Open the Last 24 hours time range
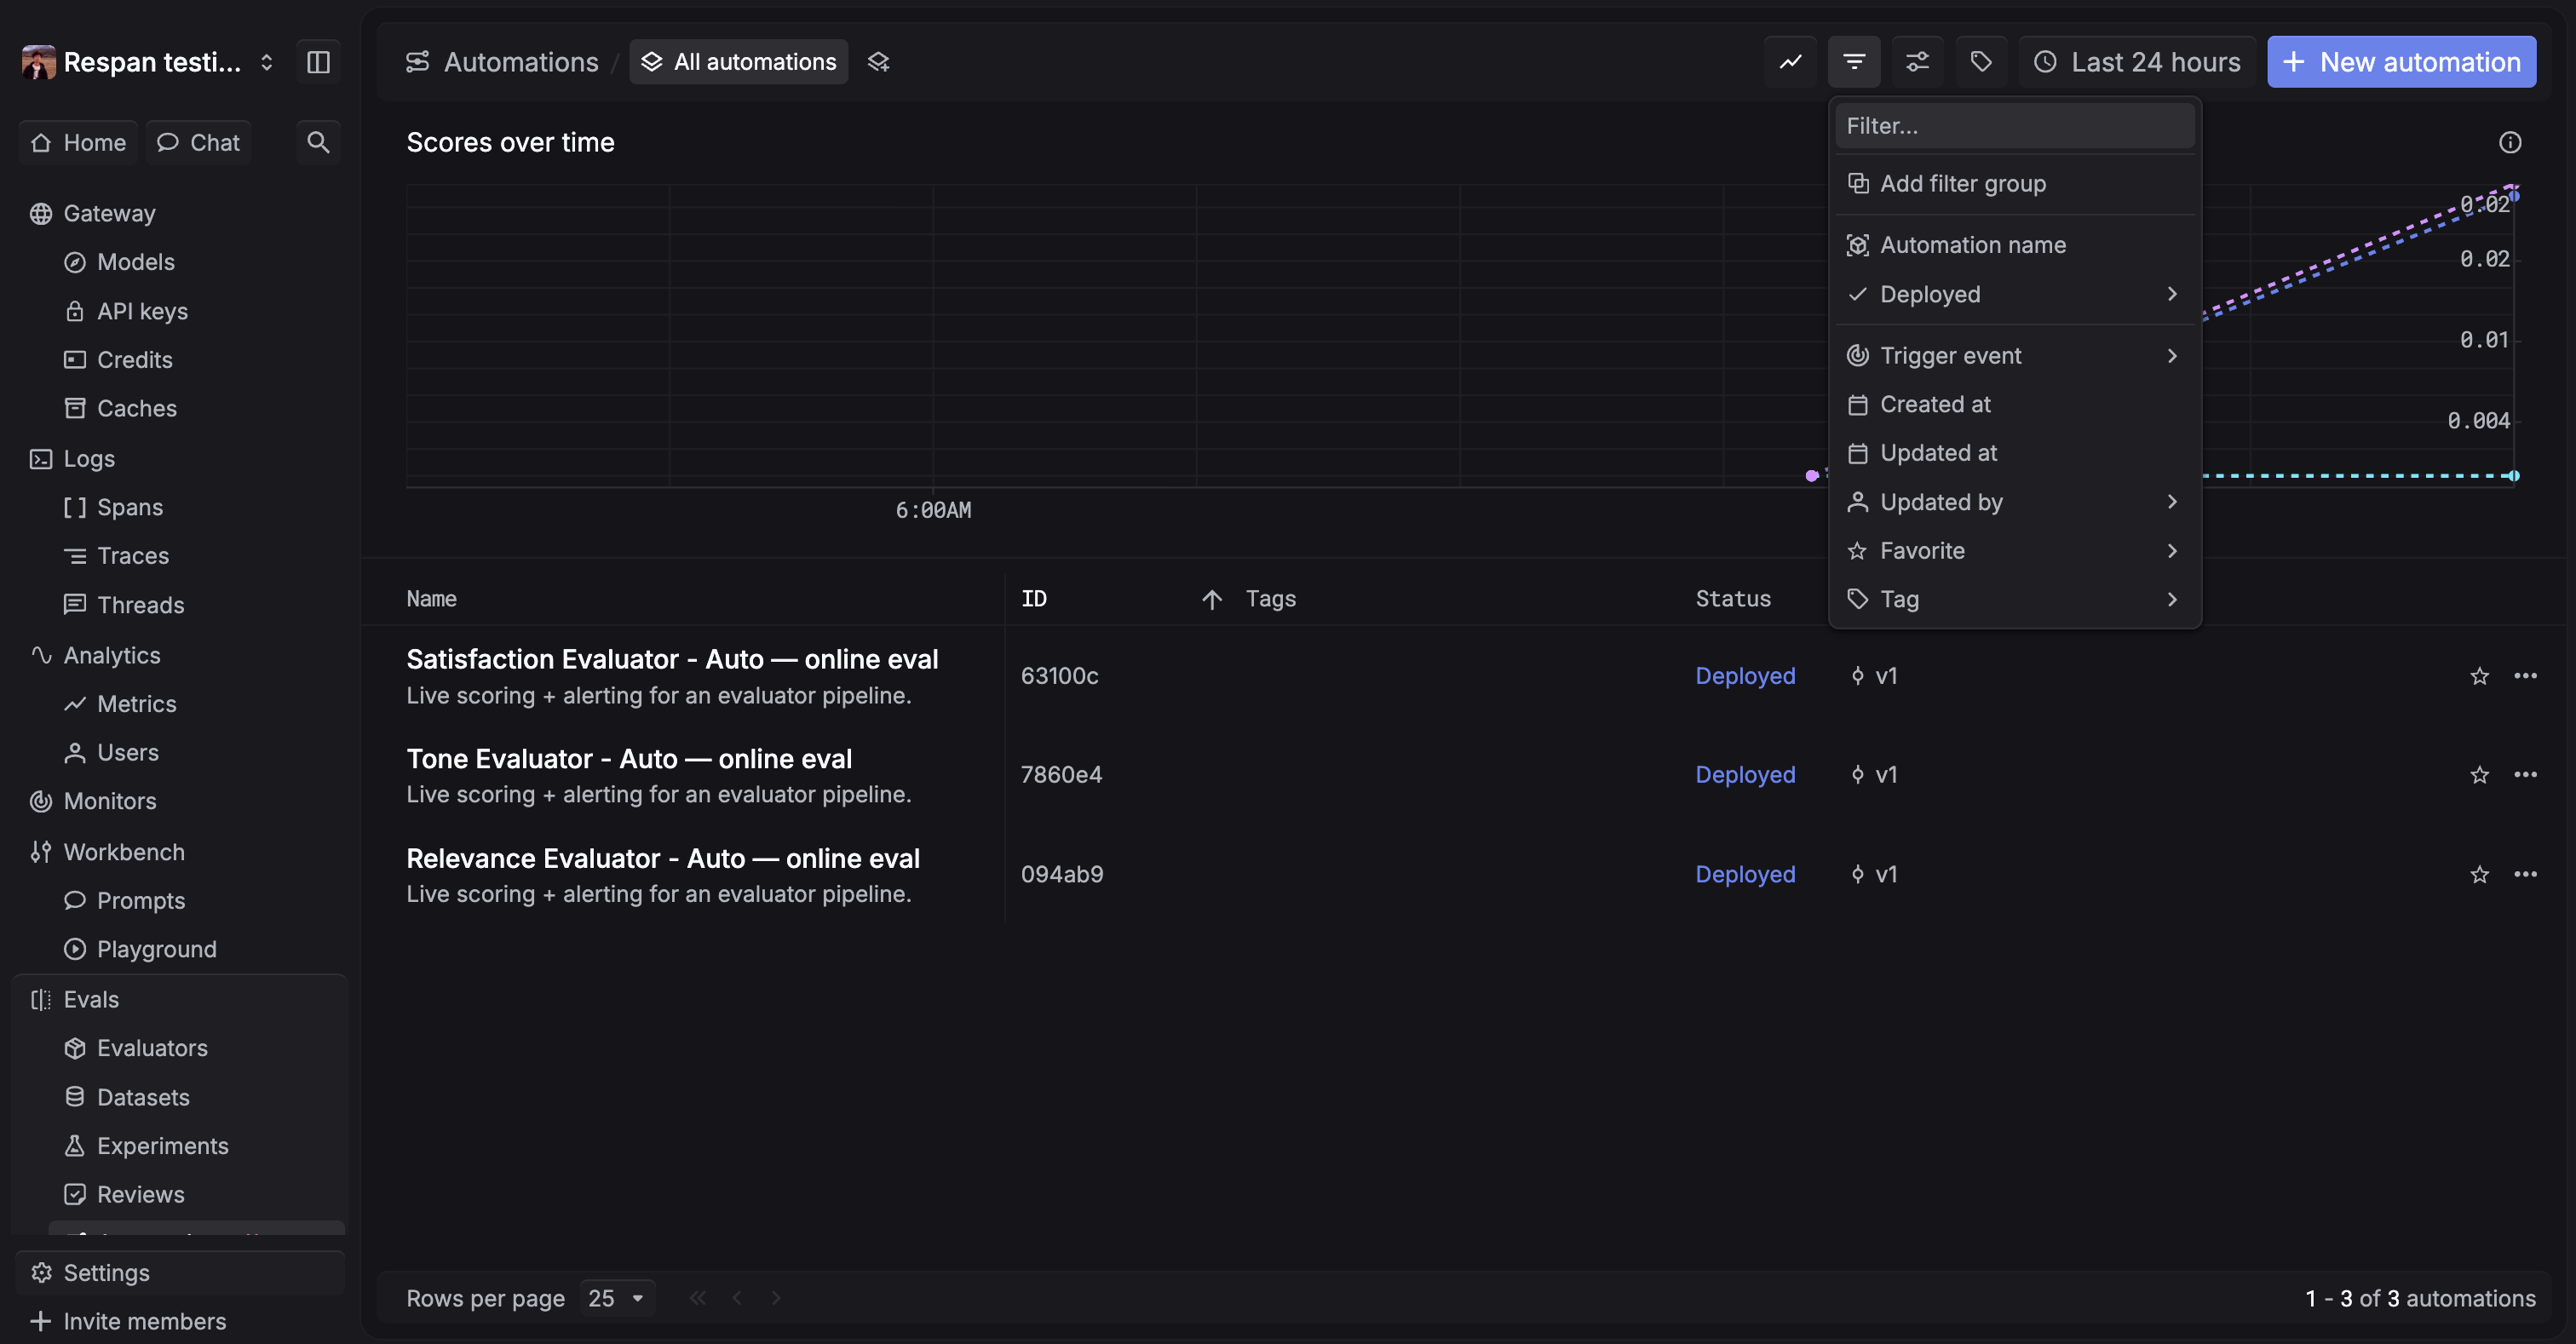 coord(2137,62)
